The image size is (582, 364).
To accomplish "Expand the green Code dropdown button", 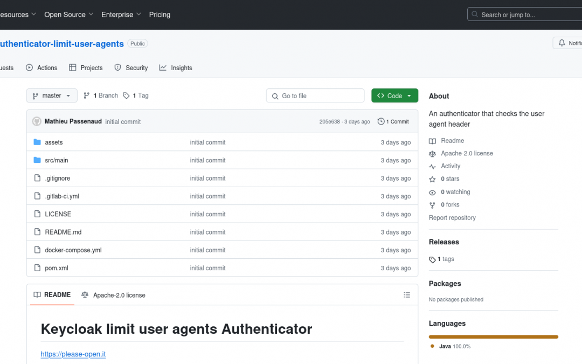I will point(394,95).
